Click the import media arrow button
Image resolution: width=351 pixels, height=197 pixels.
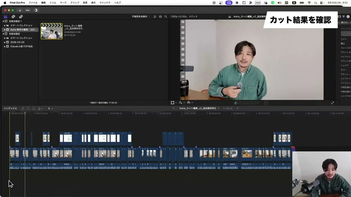20,10
